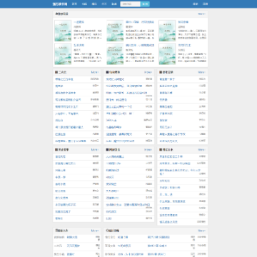Click the list icon heading the first category panel
This screenshot has height=257, width=257.
point(56,72)
